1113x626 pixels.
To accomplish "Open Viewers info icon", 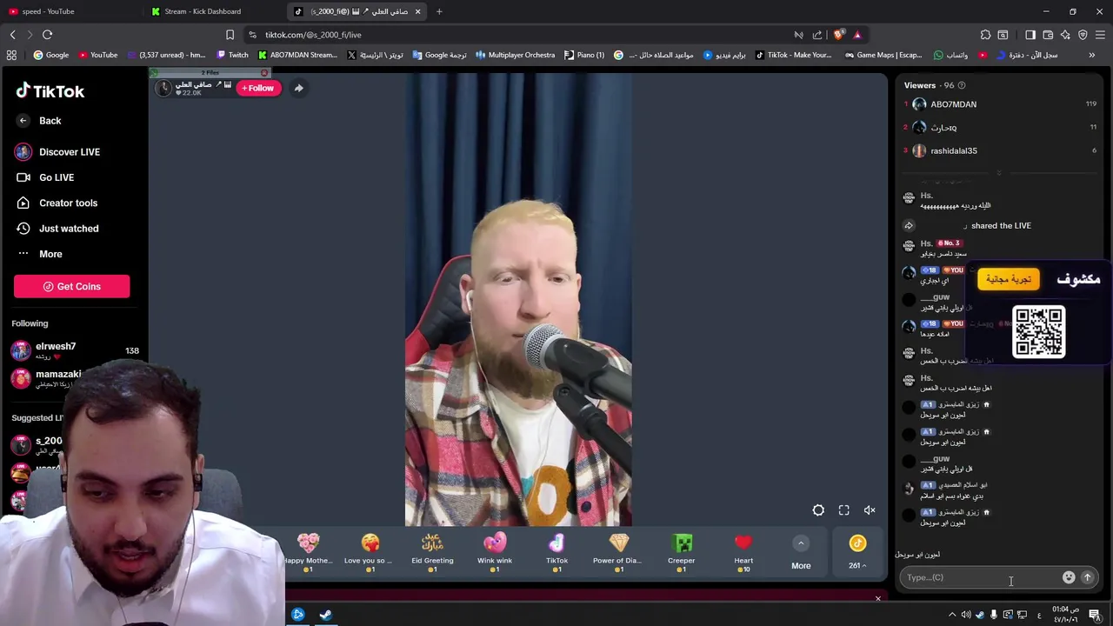I will [961, 85].
